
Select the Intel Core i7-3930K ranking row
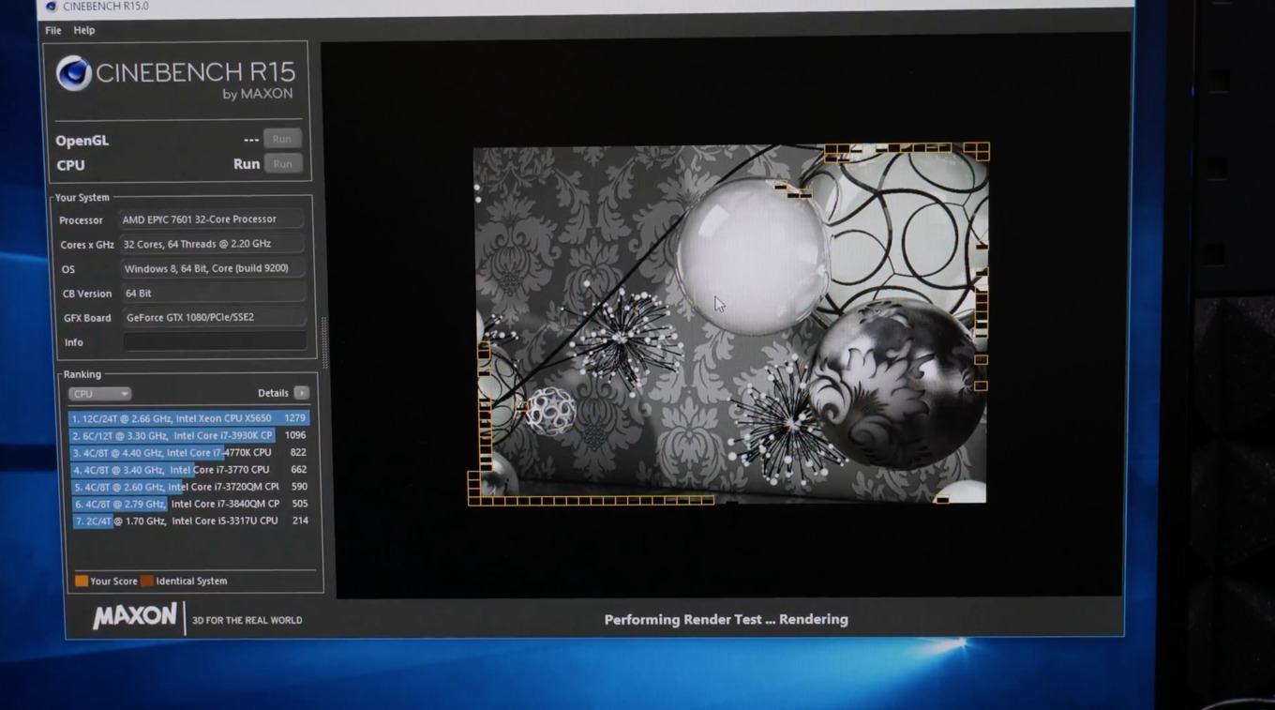(x=189, y=435)
